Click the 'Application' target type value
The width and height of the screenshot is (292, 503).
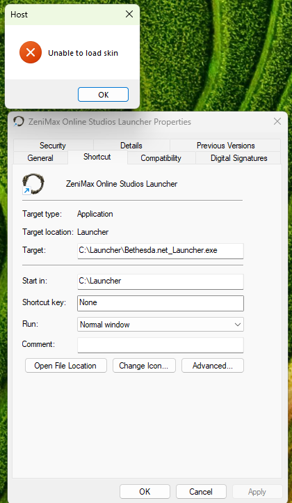pyautogui.click(x=95, y=214)
